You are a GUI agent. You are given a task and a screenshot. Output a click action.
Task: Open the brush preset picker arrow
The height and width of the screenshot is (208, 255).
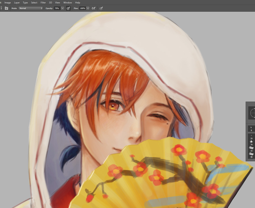(1, 8)
